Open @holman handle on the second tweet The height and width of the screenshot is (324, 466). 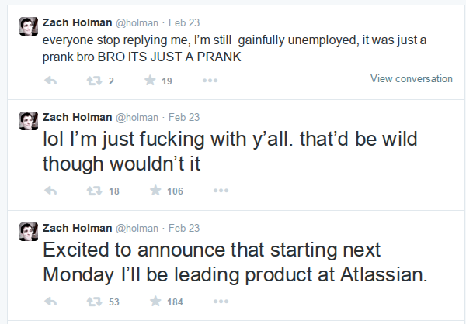[137, 118]
